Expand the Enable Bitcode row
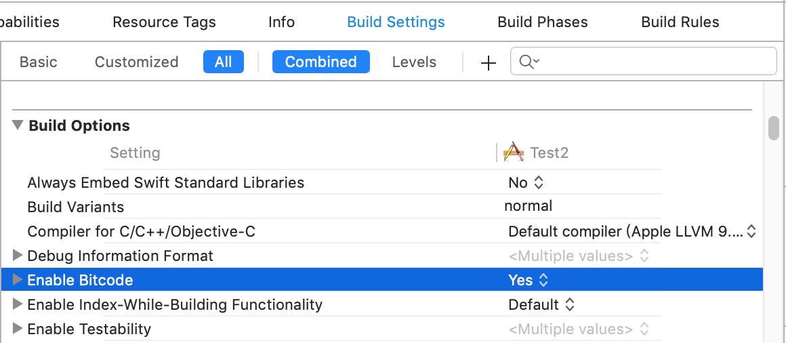 pos(18,280)
